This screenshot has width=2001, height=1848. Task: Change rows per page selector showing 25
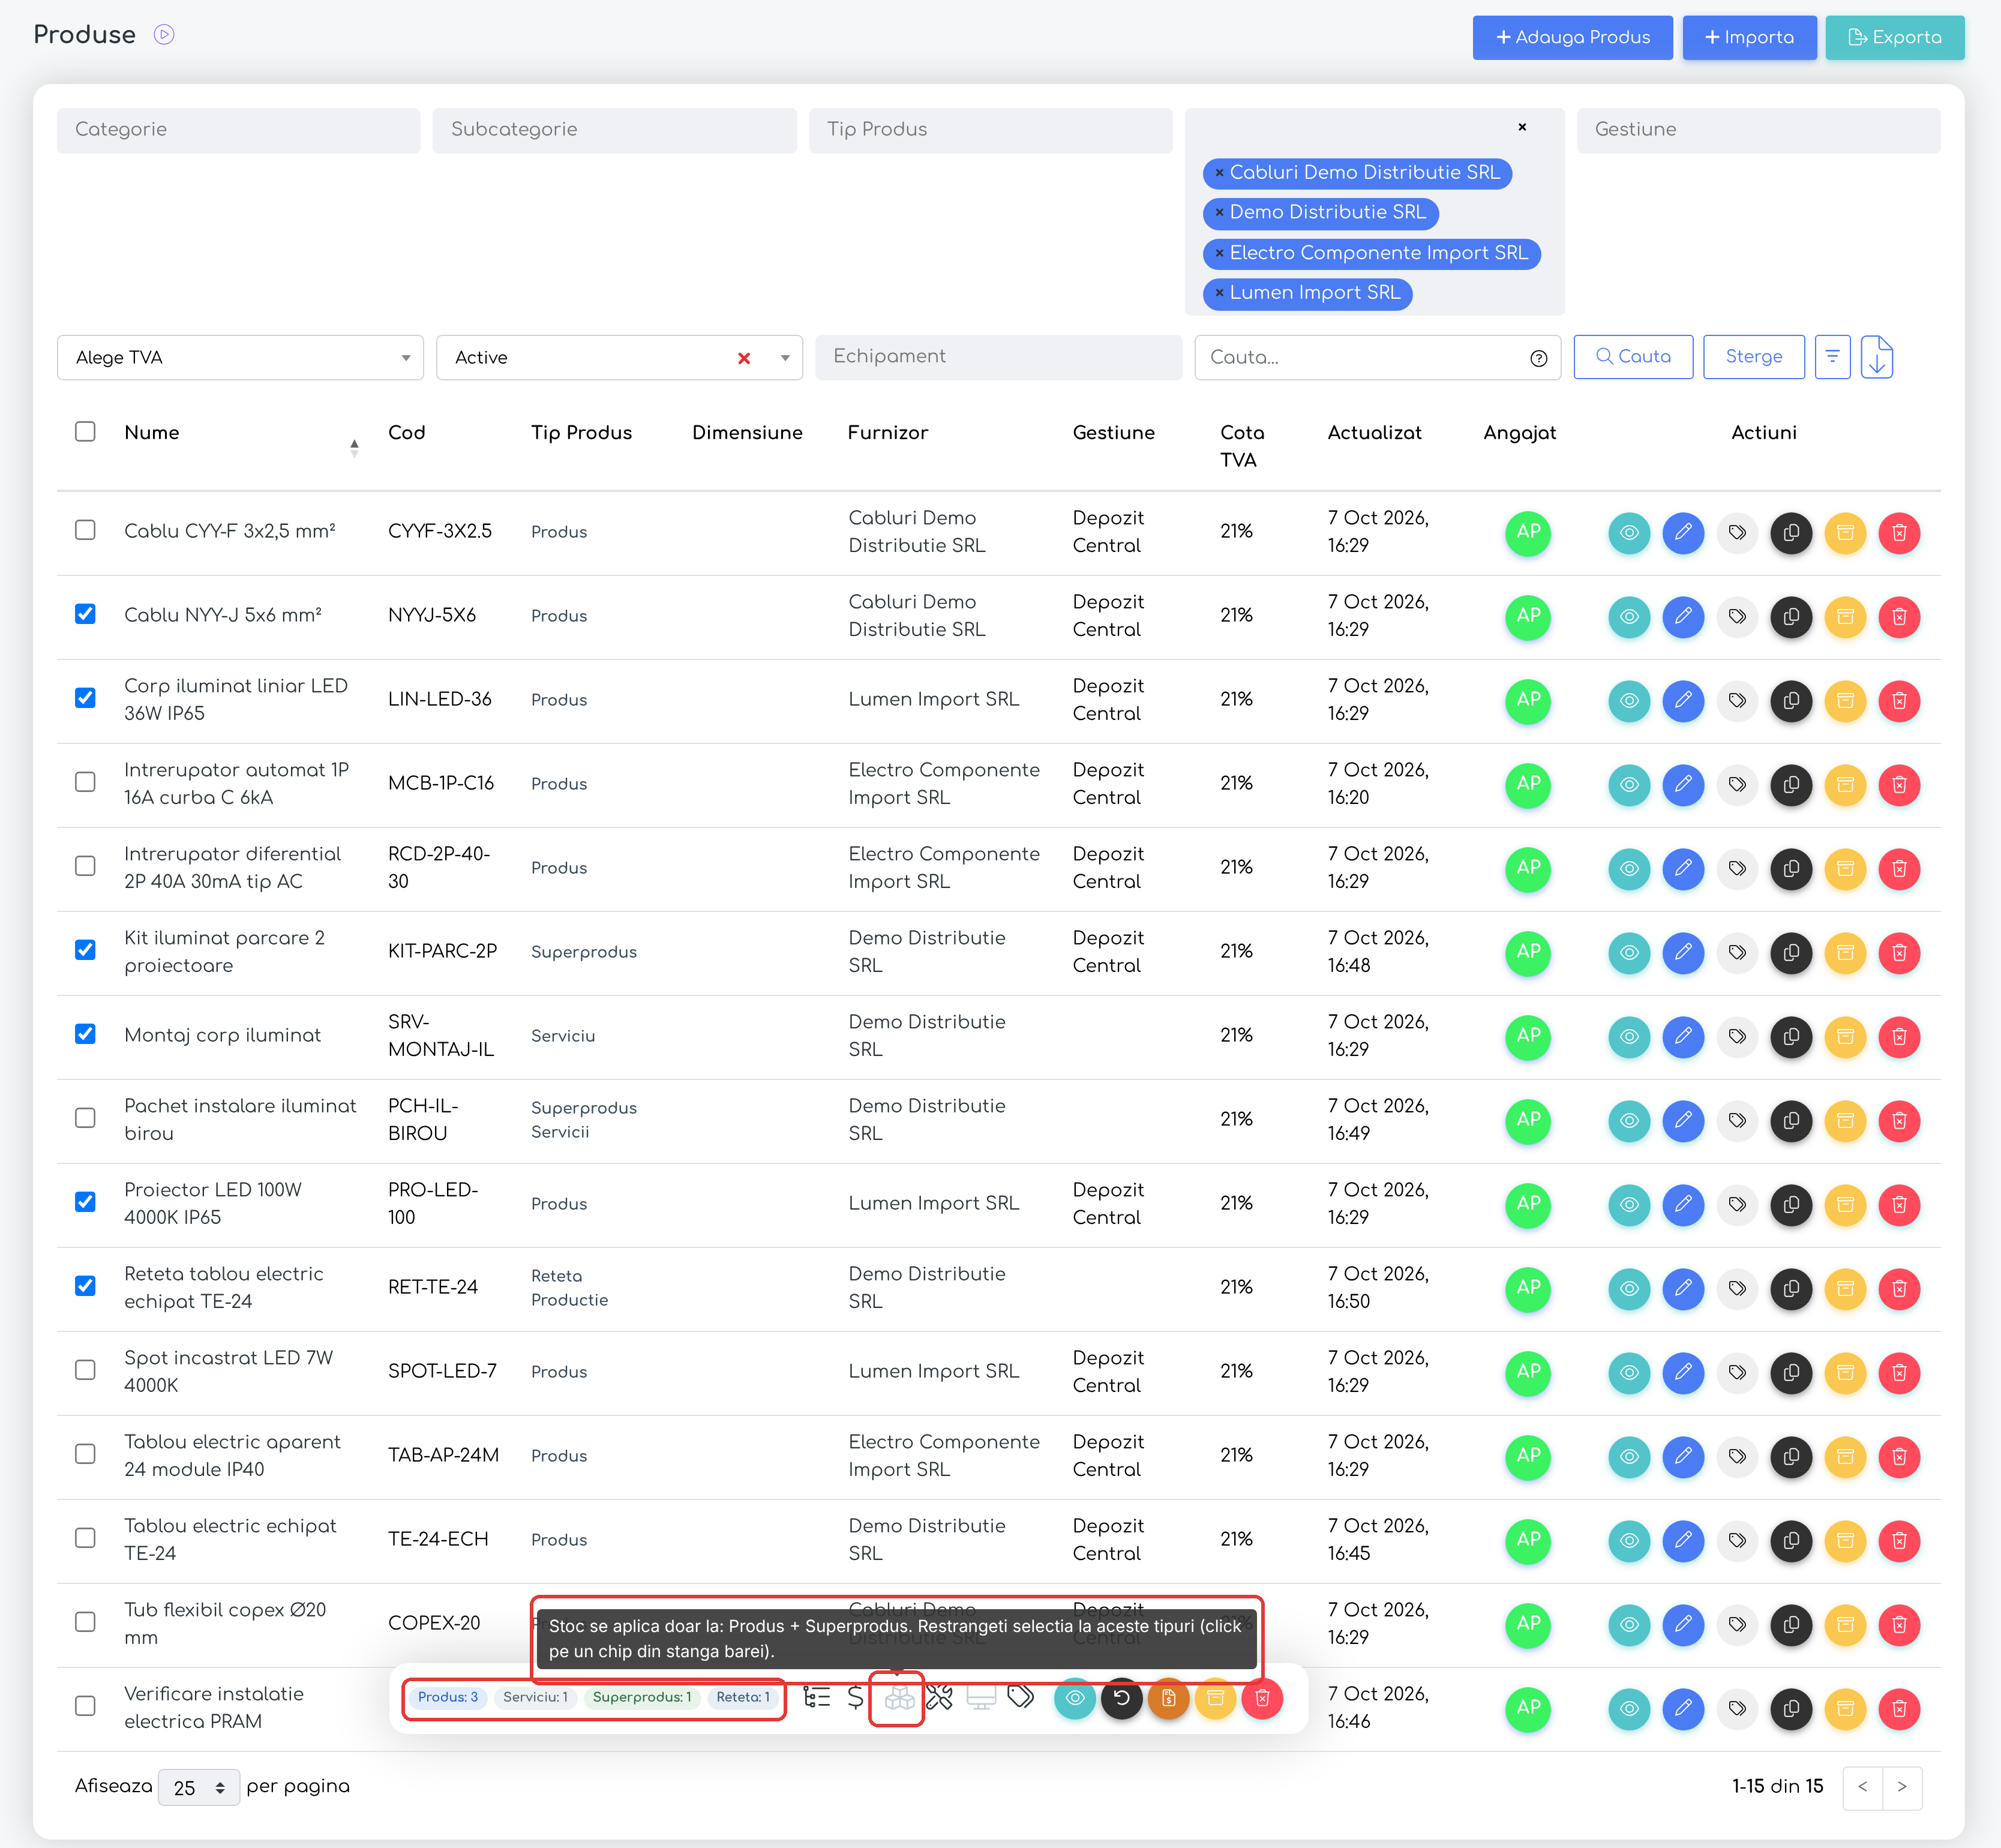pyautogui.click(x=199, y=1787)
